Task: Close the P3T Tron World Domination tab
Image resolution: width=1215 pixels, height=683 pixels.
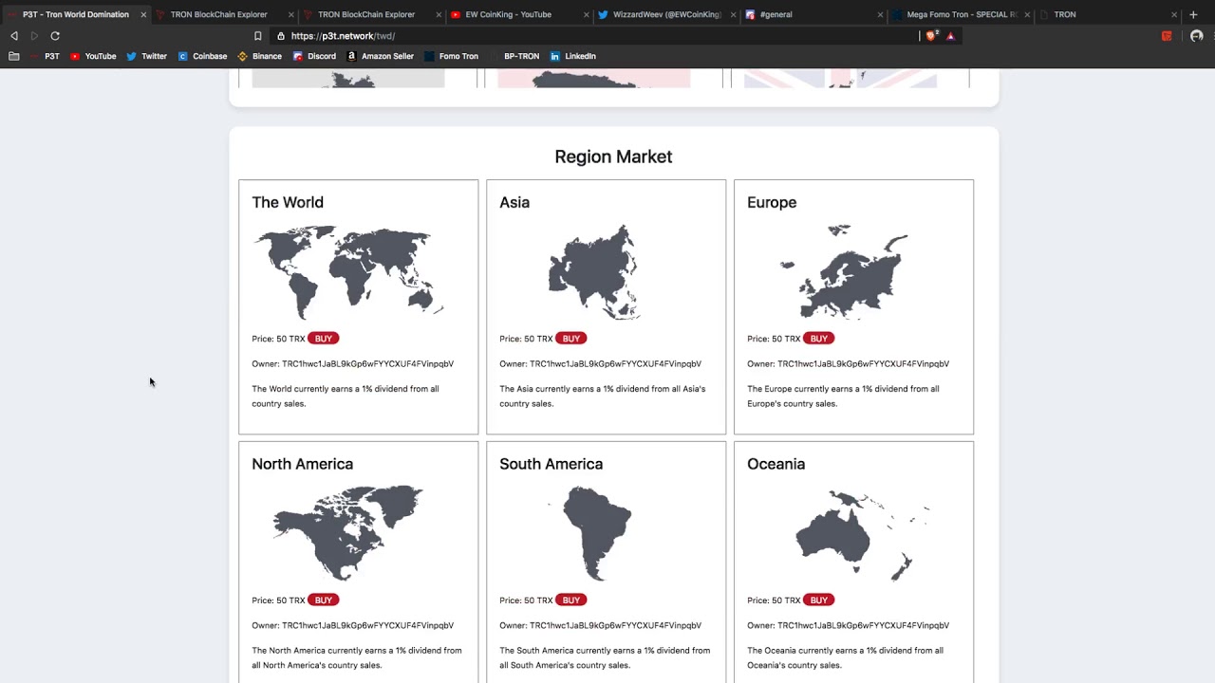Action: (143, 14)
